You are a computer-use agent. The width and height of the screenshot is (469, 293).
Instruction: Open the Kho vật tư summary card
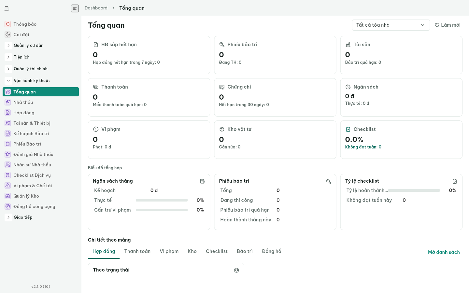coord(275,140)
